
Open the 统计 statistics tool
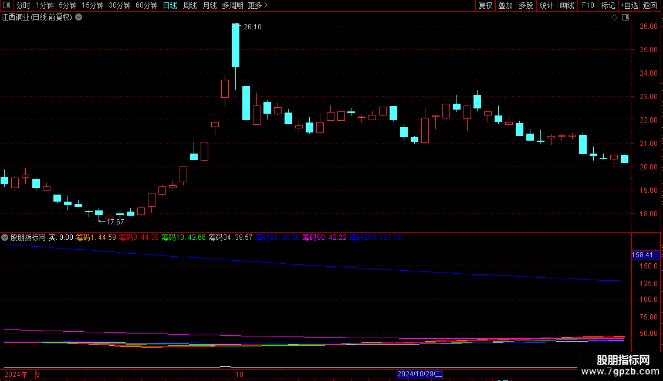coord(546,5)
